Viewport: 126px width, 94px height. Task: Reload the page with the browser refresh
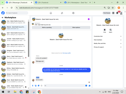(x=12, y=8)
